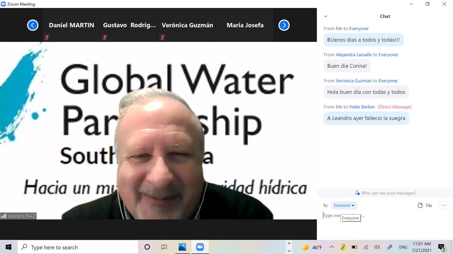The height and width of the screenshot is (254, 453).
Task: Collapse the Chat panel using chevron
Action: tap(325, 16)
